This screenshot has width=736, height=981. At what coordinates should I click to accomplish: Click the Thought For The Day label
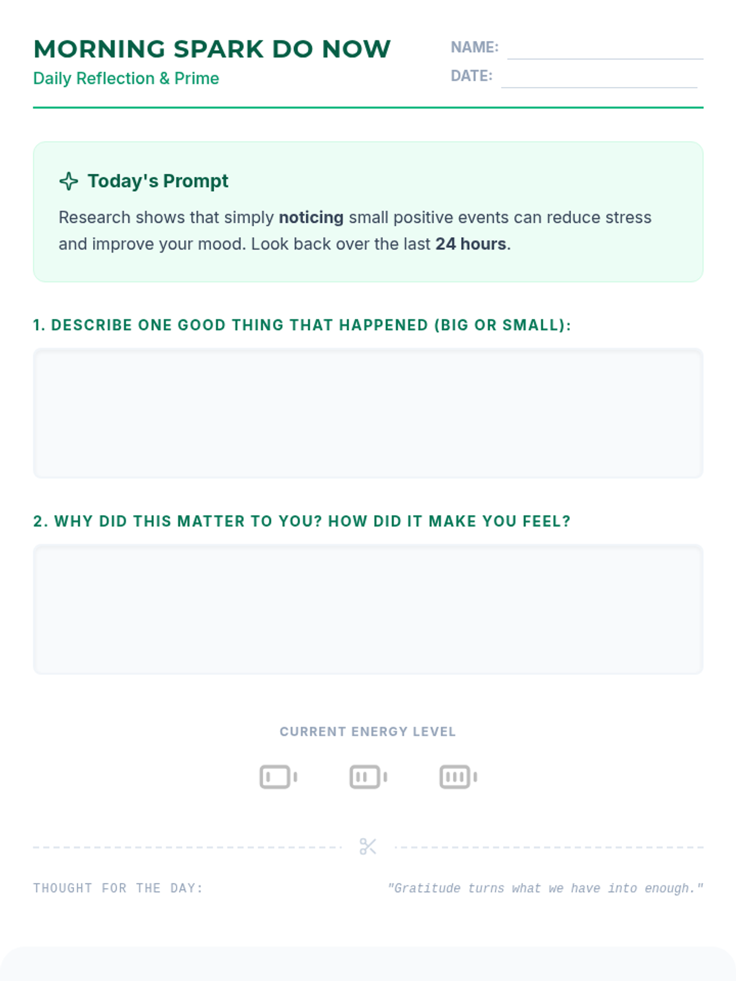click(x=118, y=888)
